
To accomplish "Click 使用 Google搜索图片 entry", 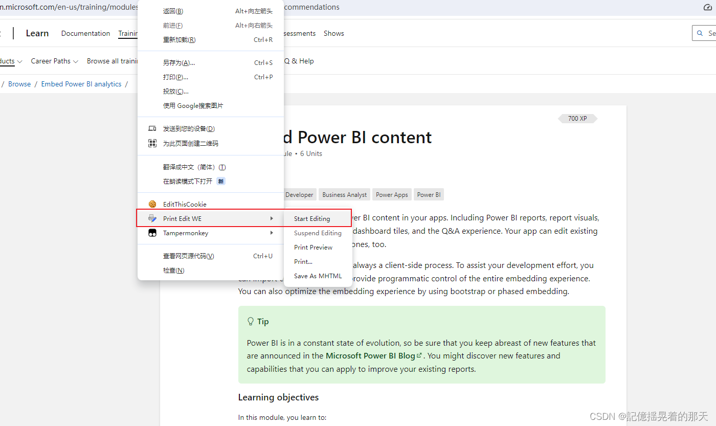I will point(211,105).
